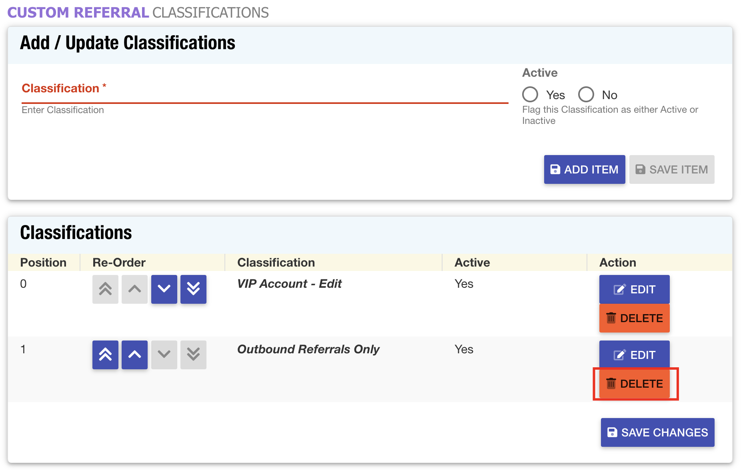Click EDIT for Outbound Referrals Only

(634, 354)
